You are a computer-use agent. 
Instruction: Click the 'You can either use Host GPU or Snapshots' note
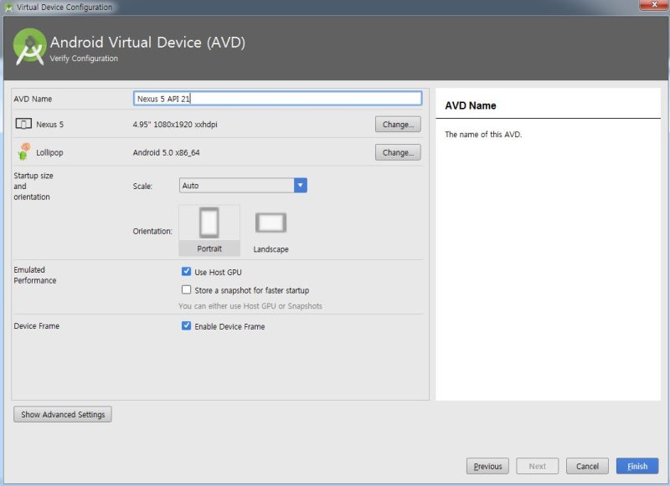coord(250,306)
